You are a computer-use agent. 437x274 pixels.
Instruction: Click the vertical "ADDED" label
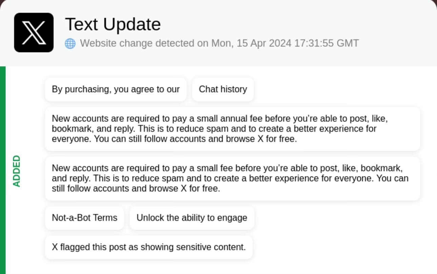[x=17, y=171]
